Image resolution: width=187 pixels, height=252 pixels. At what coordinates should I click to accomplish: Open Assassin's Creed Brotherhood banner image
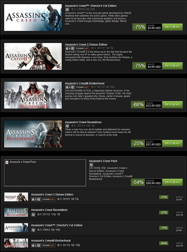[x=33, y=95]
